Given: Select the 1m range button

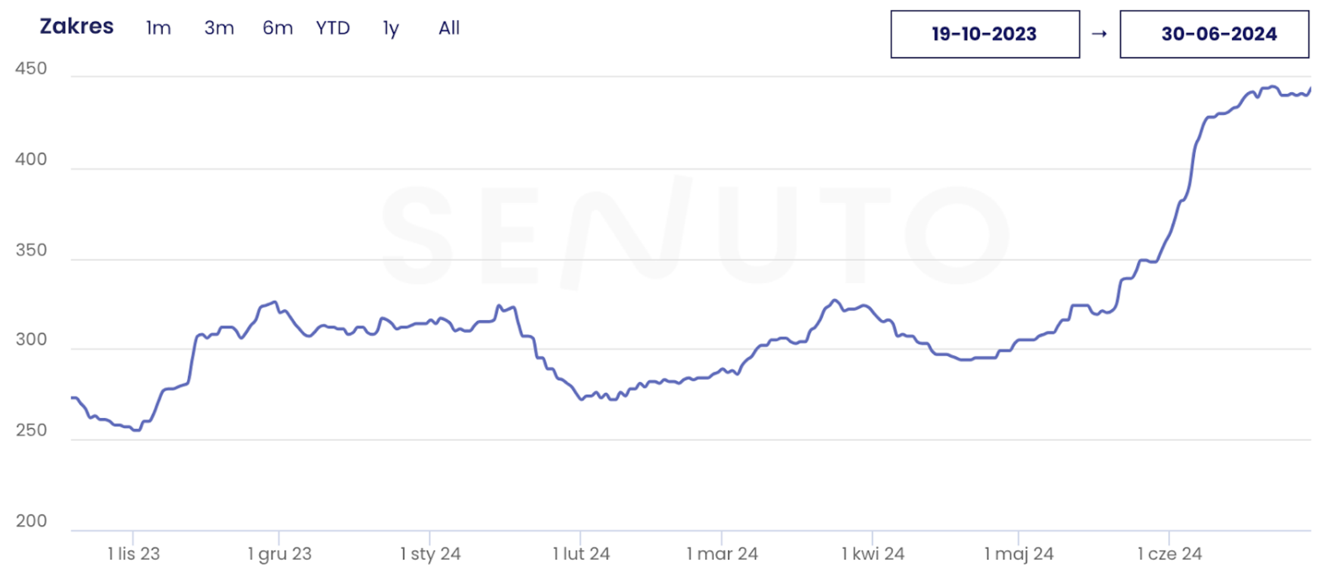Looking at the screenshot, I should point(158,28).
